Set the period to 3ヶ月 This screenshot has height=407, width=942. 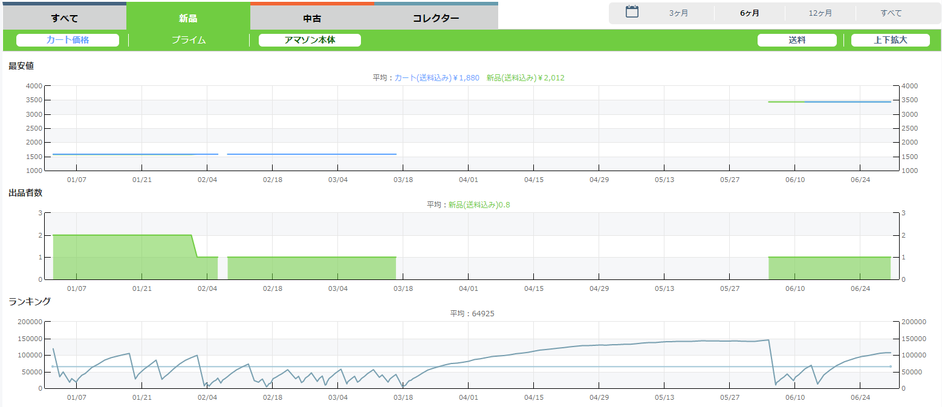678,13
